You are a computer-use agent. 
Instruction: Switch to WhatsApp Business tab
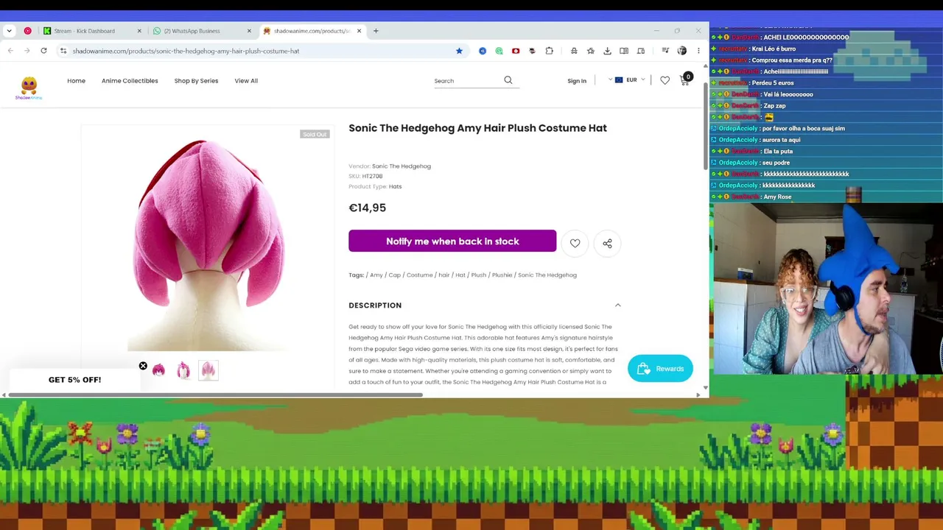pos(201,31)
